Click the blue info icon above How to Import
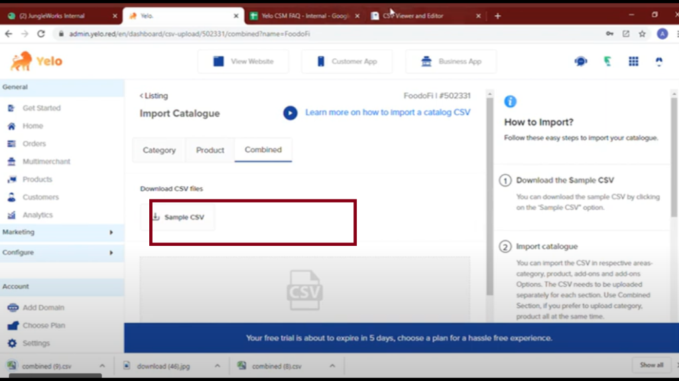Screen dimensions: 679x381 pyautogui.click(x=510, y=101)
